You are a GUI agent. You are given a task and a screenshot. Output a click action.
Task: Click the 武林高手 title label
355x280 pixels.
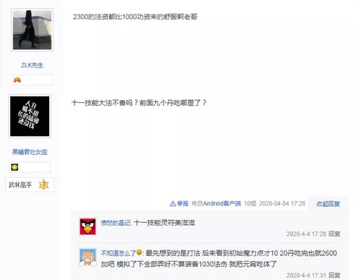[x=20, y=185]
